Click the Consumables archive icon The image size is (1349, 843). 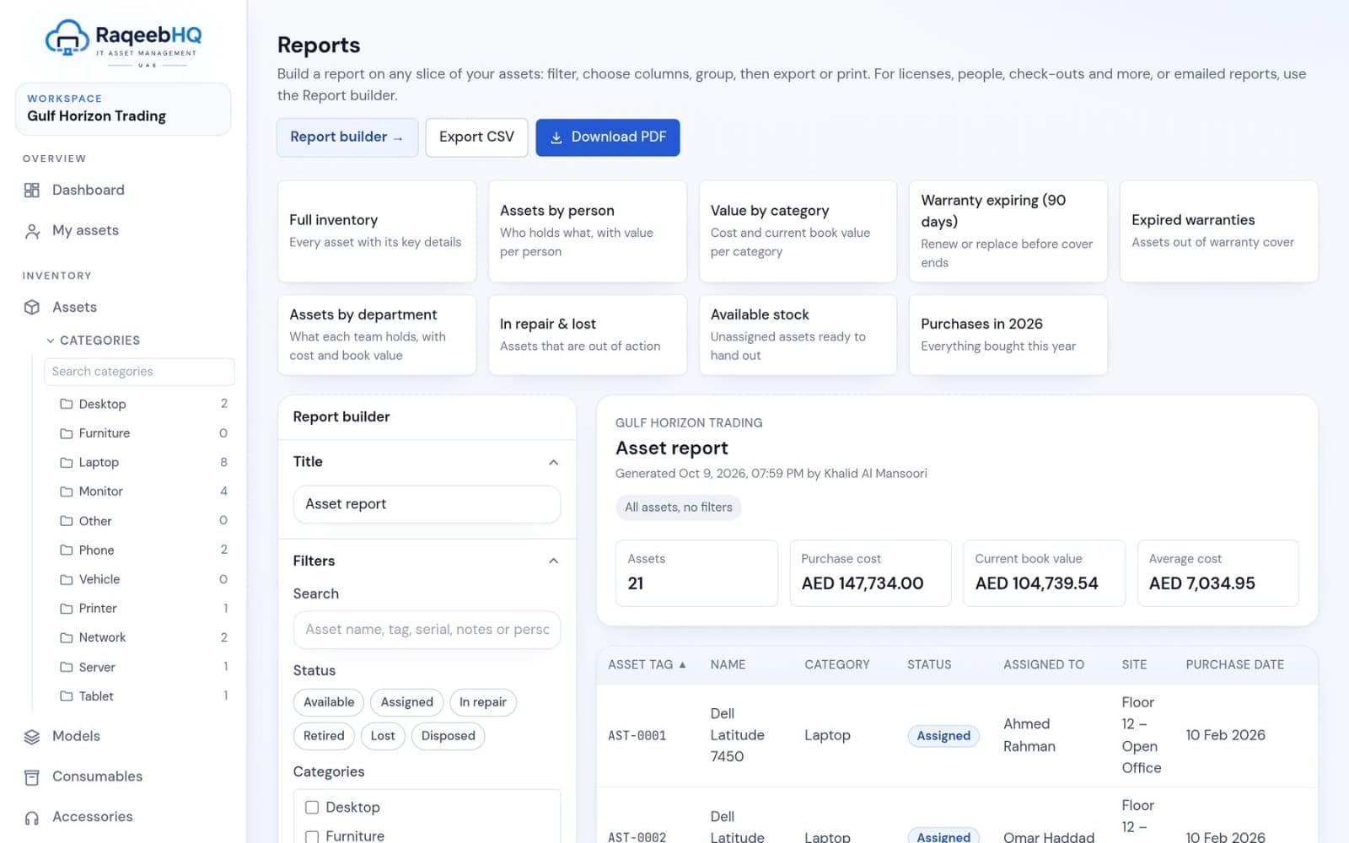coord(32,777)
